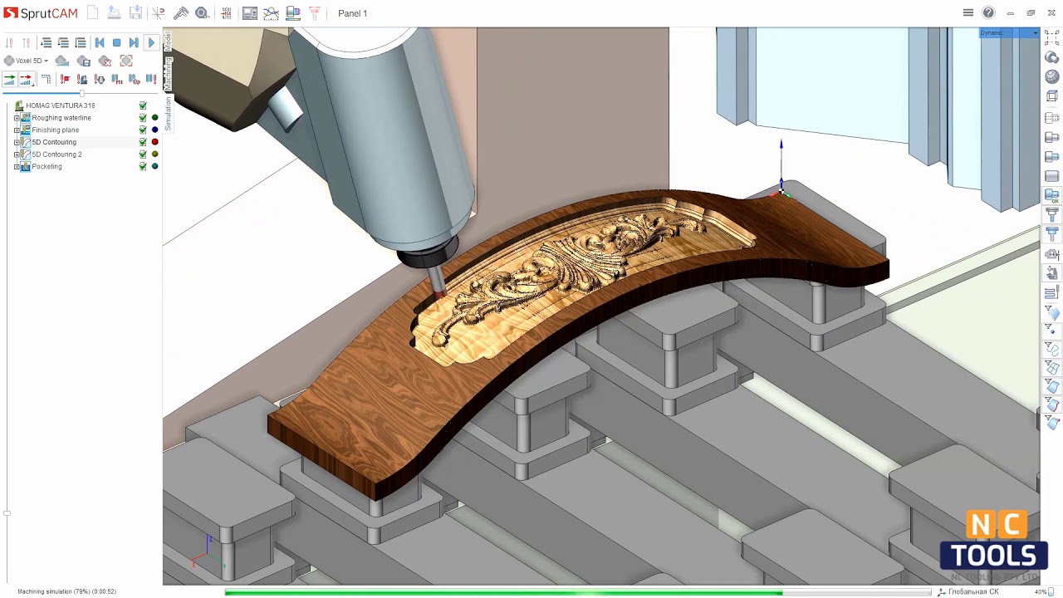The image size is (1063, 598).
Task: Toggle red arrow rapid moves display button
Action: 26,79
